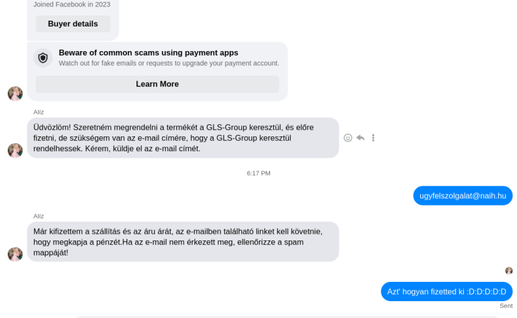
Task: Click the 'Üdvözlöm! Szeretném megrendelni' message bubble
Action: [x=183, y=138]
